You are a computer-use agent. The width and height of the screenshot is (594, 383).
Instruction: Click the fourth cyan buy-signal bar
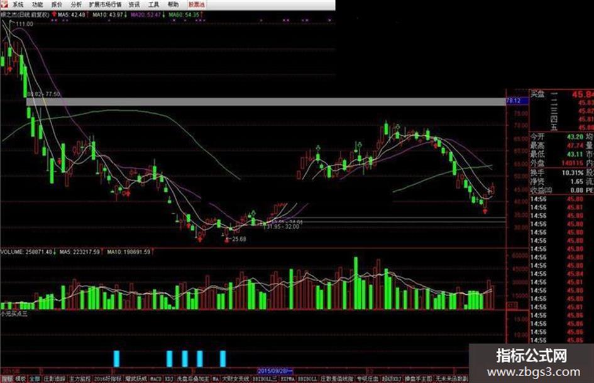click(x=200, y=358)
